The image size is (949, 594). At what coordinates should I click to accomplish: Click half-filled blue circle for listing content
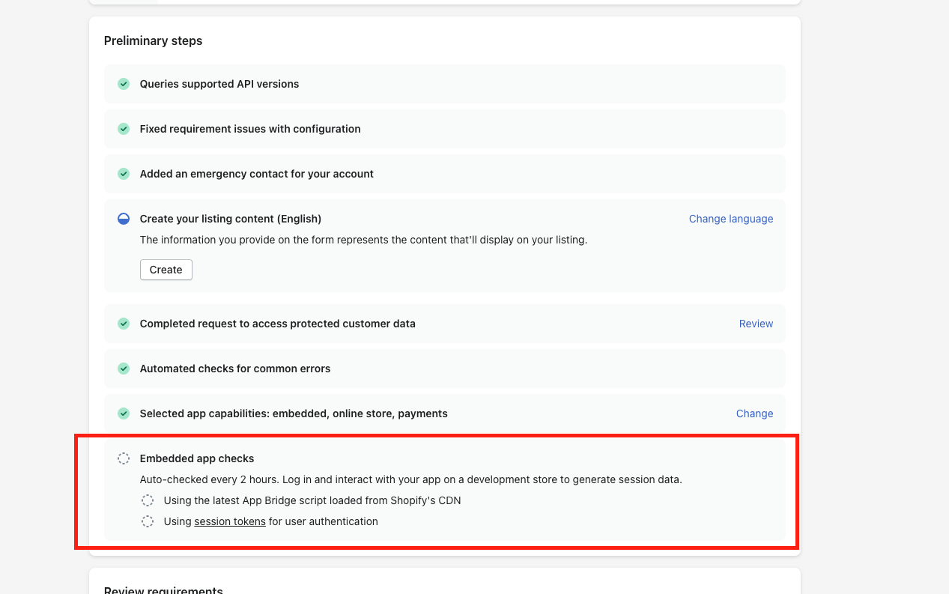pyautogui.click(x=124, y=219)
